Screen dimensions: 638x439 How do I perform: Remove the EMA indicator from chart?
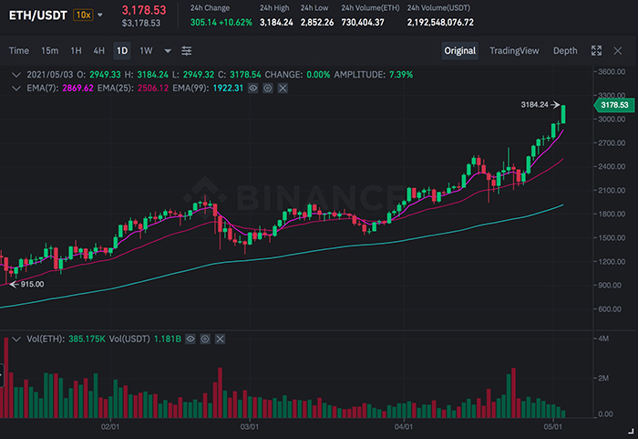click(283, 88)
